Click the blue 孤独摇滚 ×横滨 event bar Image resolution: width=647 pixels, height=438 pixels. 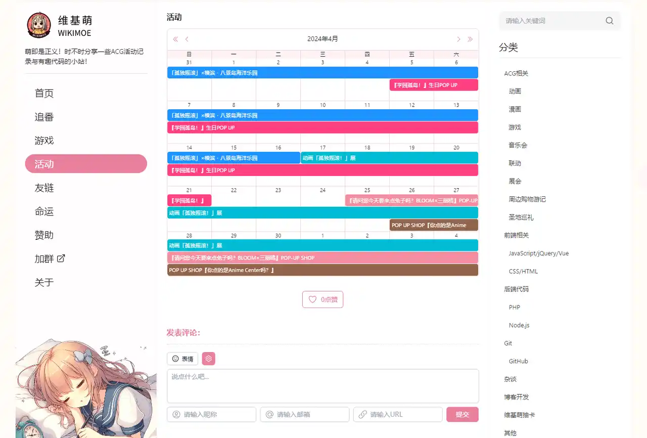pos(322,73)
